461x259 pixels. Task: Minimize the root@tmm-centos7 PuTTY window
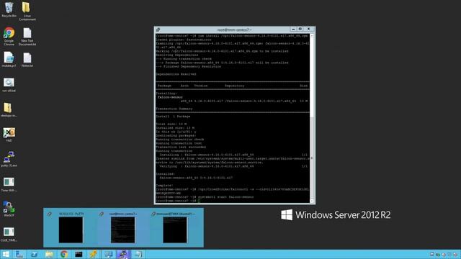tap(293, 29)
